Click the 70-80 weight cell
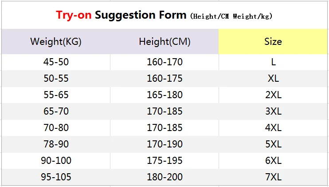Screen dimensions: 329x187 [x=56, y=128]
